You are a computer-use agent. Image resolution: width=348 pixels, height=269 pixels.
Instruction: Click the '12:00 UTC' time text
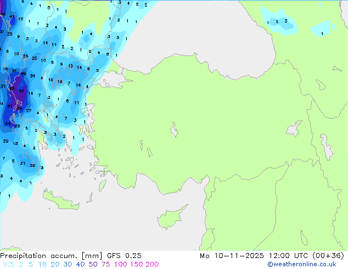coord(288,256)
